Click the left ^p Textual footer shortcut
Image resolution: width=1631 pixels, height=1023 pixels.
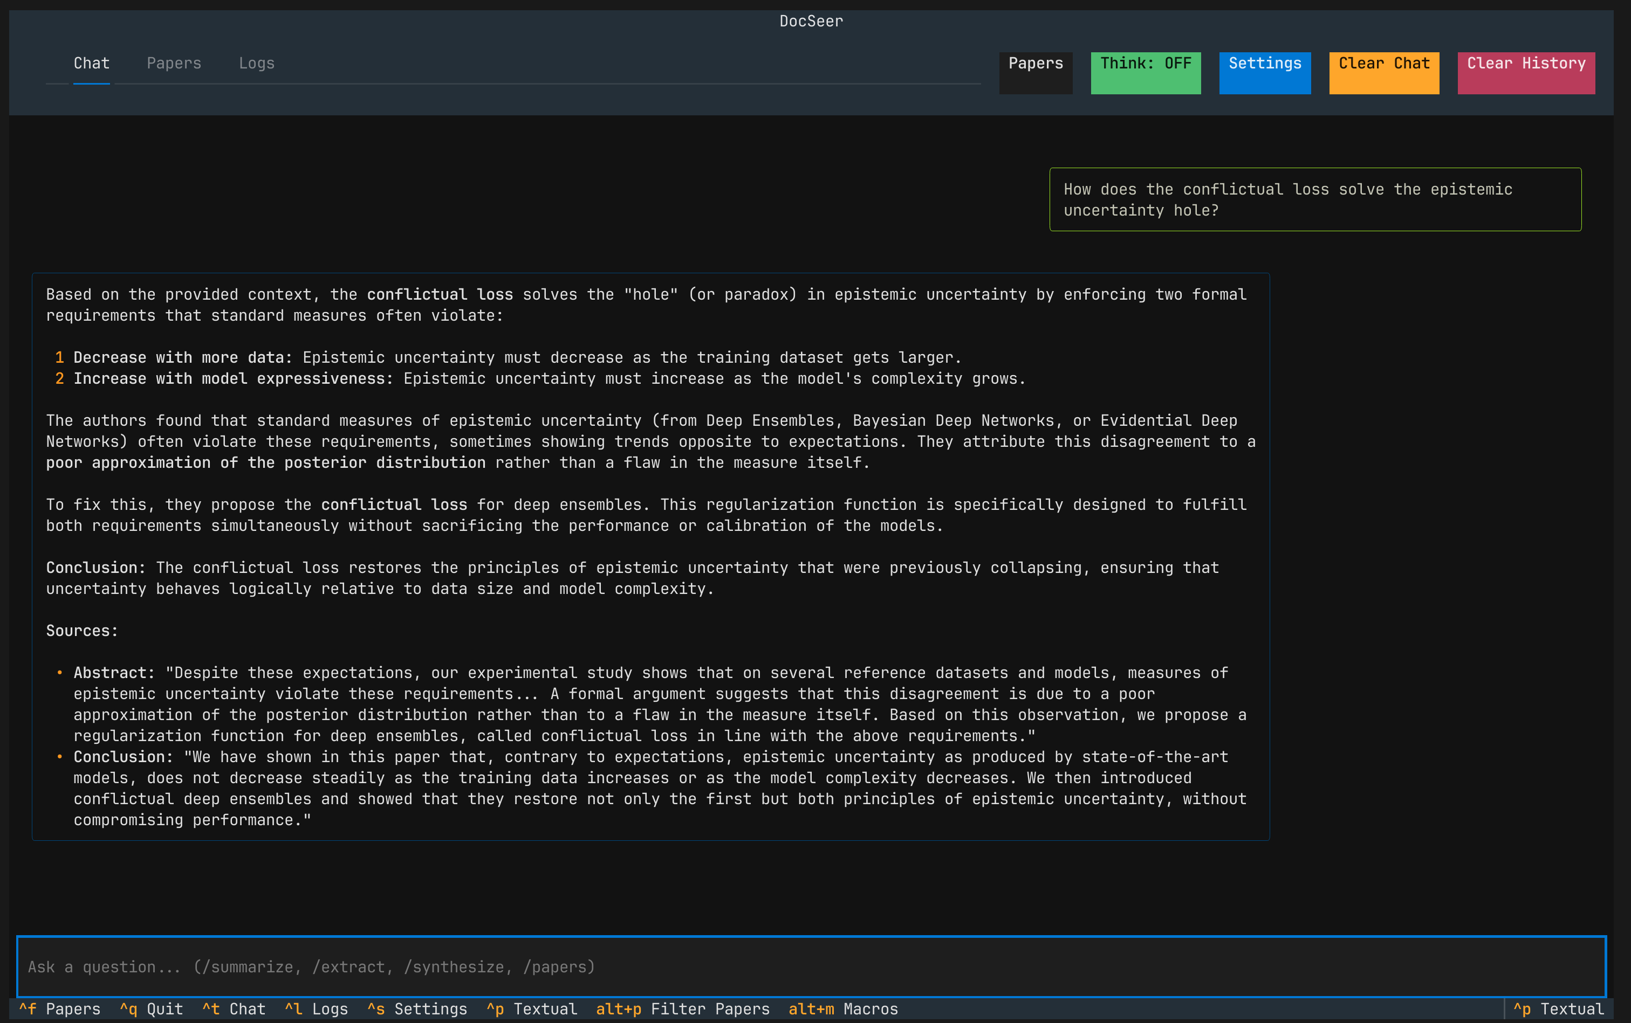pos(532,1010)
